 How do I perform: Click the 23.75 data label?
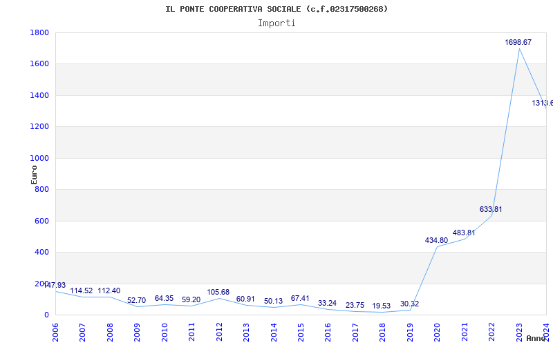(355, 305)
